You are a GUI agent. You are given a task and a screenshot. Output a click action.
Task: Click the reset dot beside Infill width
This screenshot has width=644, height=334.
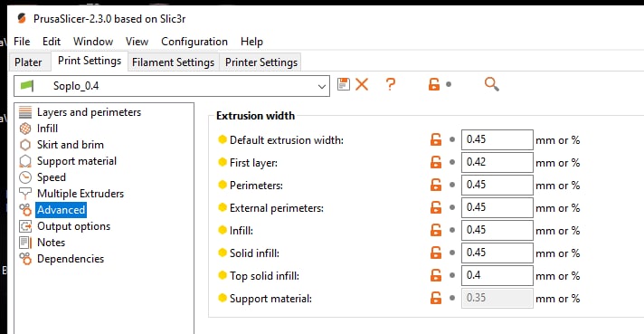click(452, 230)
